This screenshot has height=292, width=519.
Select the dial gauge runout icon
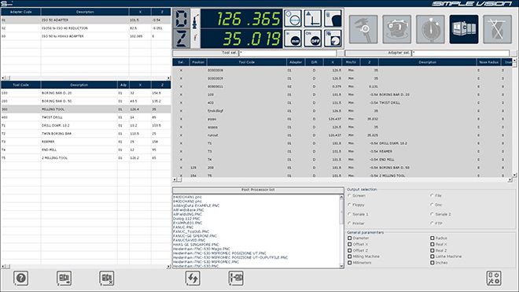(x=430, y=29)
